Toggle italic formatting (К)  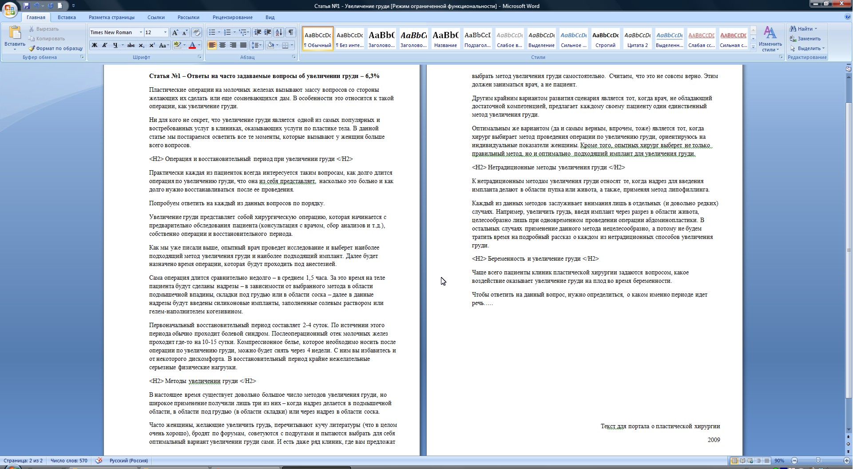click(105, 45)
